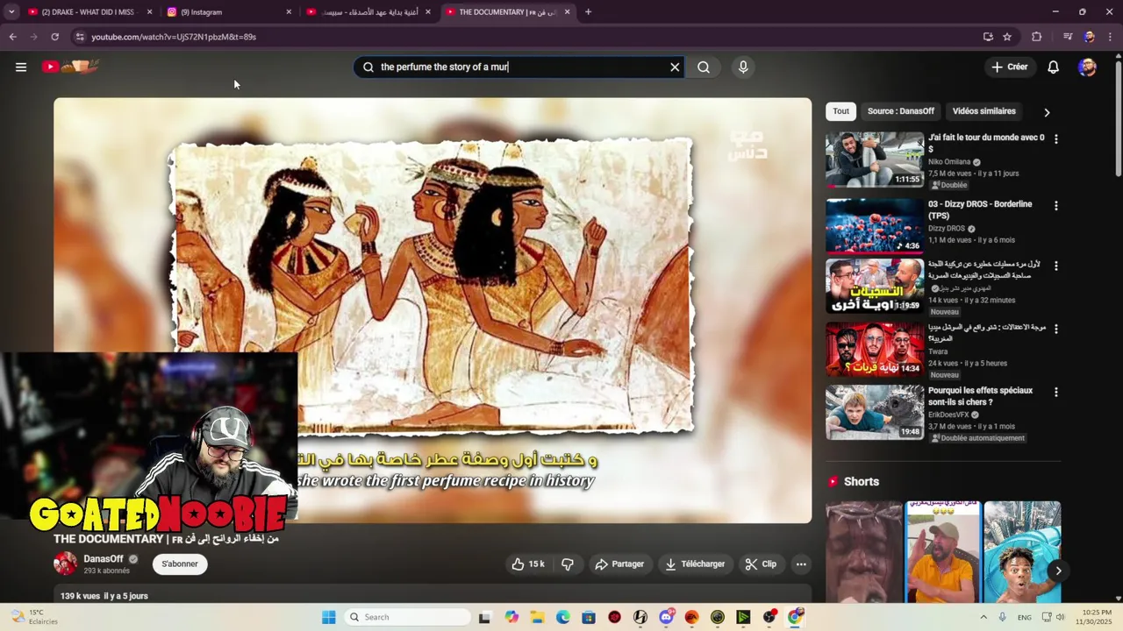The height and width of the screenshot is (631, 1123).
Task: Reload the page
Action: coord(54,37)
